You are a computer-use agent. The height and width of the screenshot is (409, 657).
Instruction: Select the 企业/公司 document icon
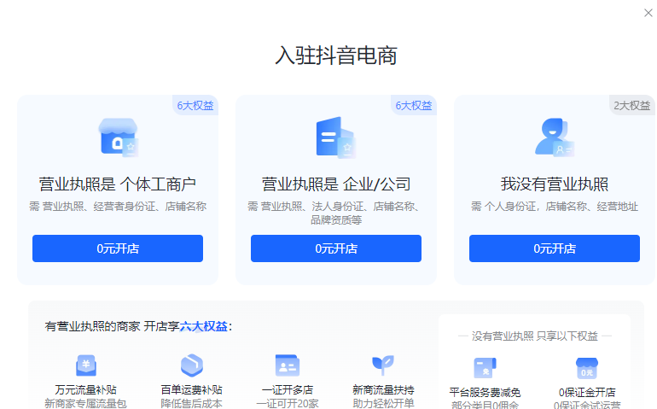click(336, 137)
